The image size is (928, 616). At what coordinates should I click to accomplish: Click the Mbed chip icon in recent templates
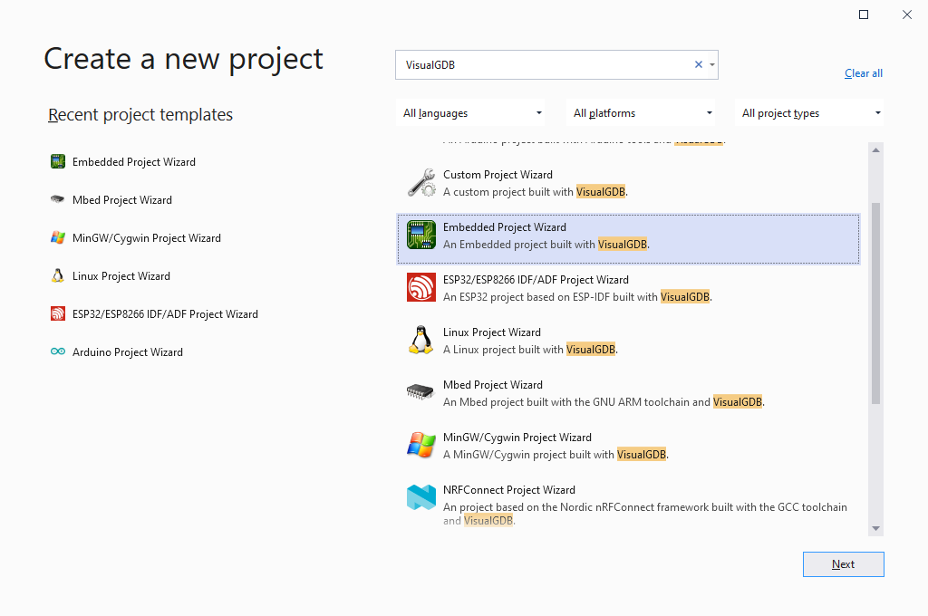point(57,199)
